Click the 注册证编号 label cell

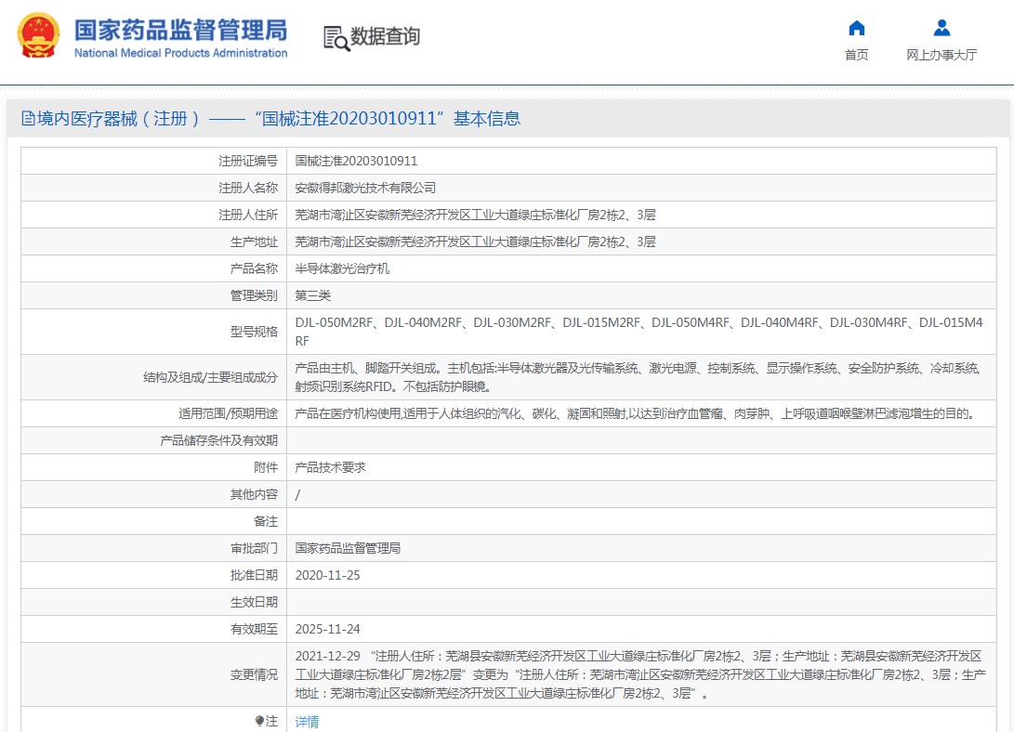154,161
